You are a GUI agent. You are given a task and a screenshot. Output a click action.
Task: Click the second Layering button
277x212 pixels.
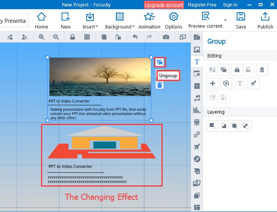coord(223,126)
